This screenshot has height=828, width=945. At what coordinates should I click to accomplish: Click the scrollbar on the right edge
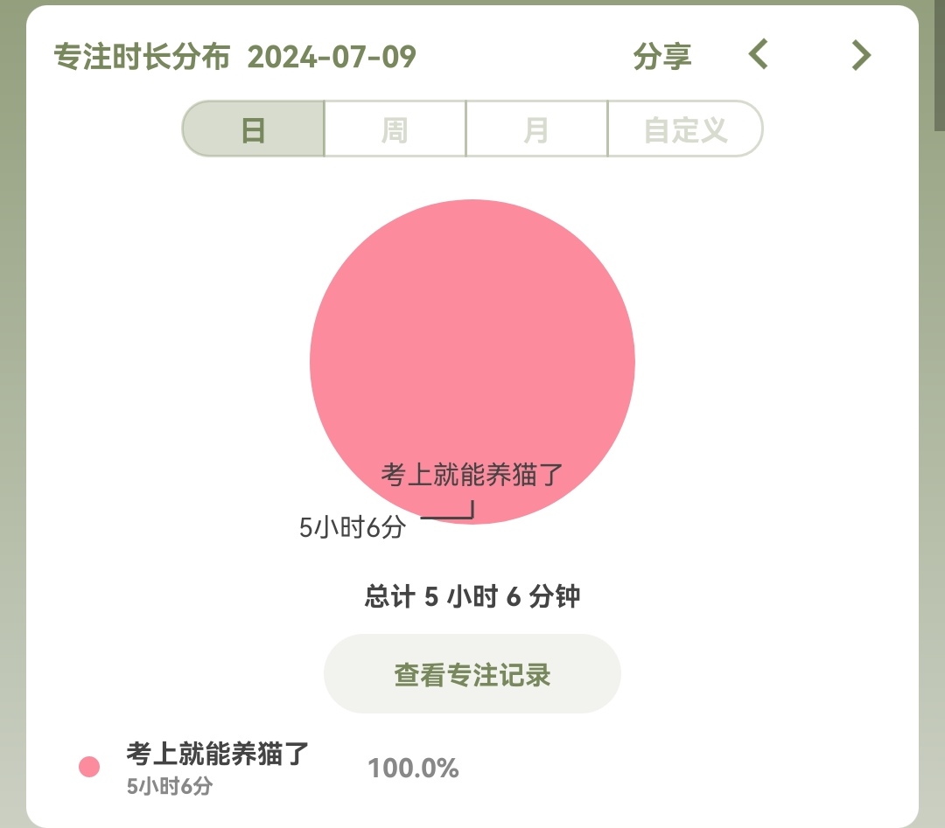[x=939, y=66]
